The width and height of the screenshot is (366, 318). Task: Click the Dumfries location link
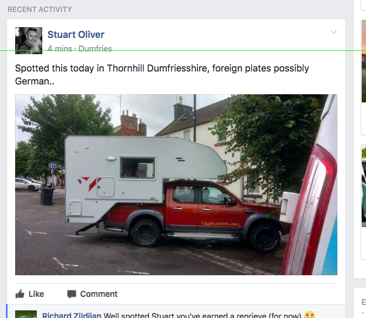click(x=95, y=49)
